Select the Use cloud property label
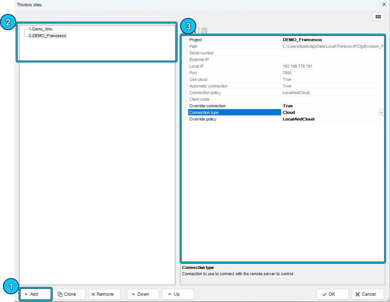The width and height of the screenshot is (390, 302). (198, 79)
